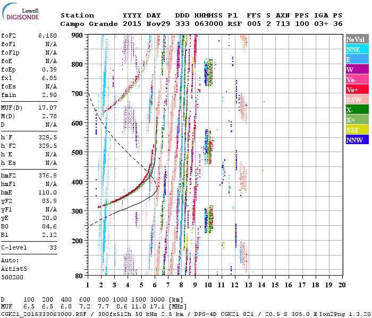Screen dimensions: 372x318
Task: Select the W legend color swatch
Action: [x=357, y=69]
